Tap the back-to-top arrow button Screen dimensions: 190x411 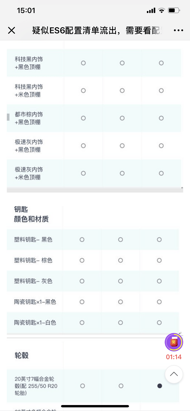tap(174, 374)
